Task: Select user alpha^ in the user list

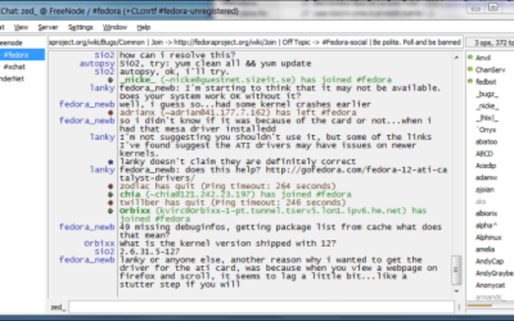Action: [487, 226]
